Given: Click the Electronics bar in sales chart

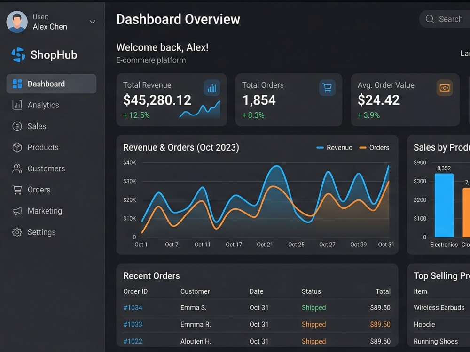Looking at the screenshot, I should tap(444, 206).
